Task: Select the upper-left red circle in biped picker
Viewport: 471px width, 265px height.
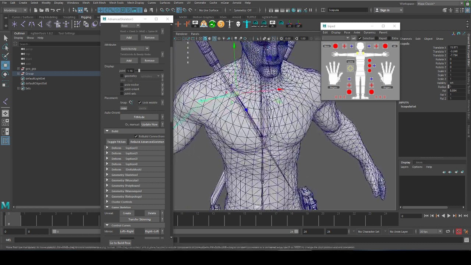Action: pyautogui.click(x=336, y=46)
